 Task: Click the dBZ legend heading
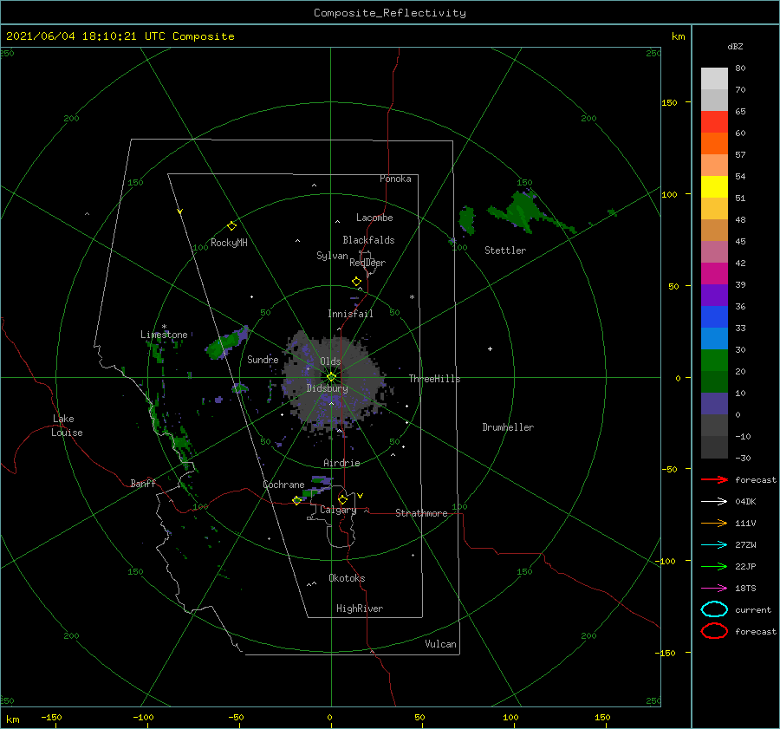(735, 46)
